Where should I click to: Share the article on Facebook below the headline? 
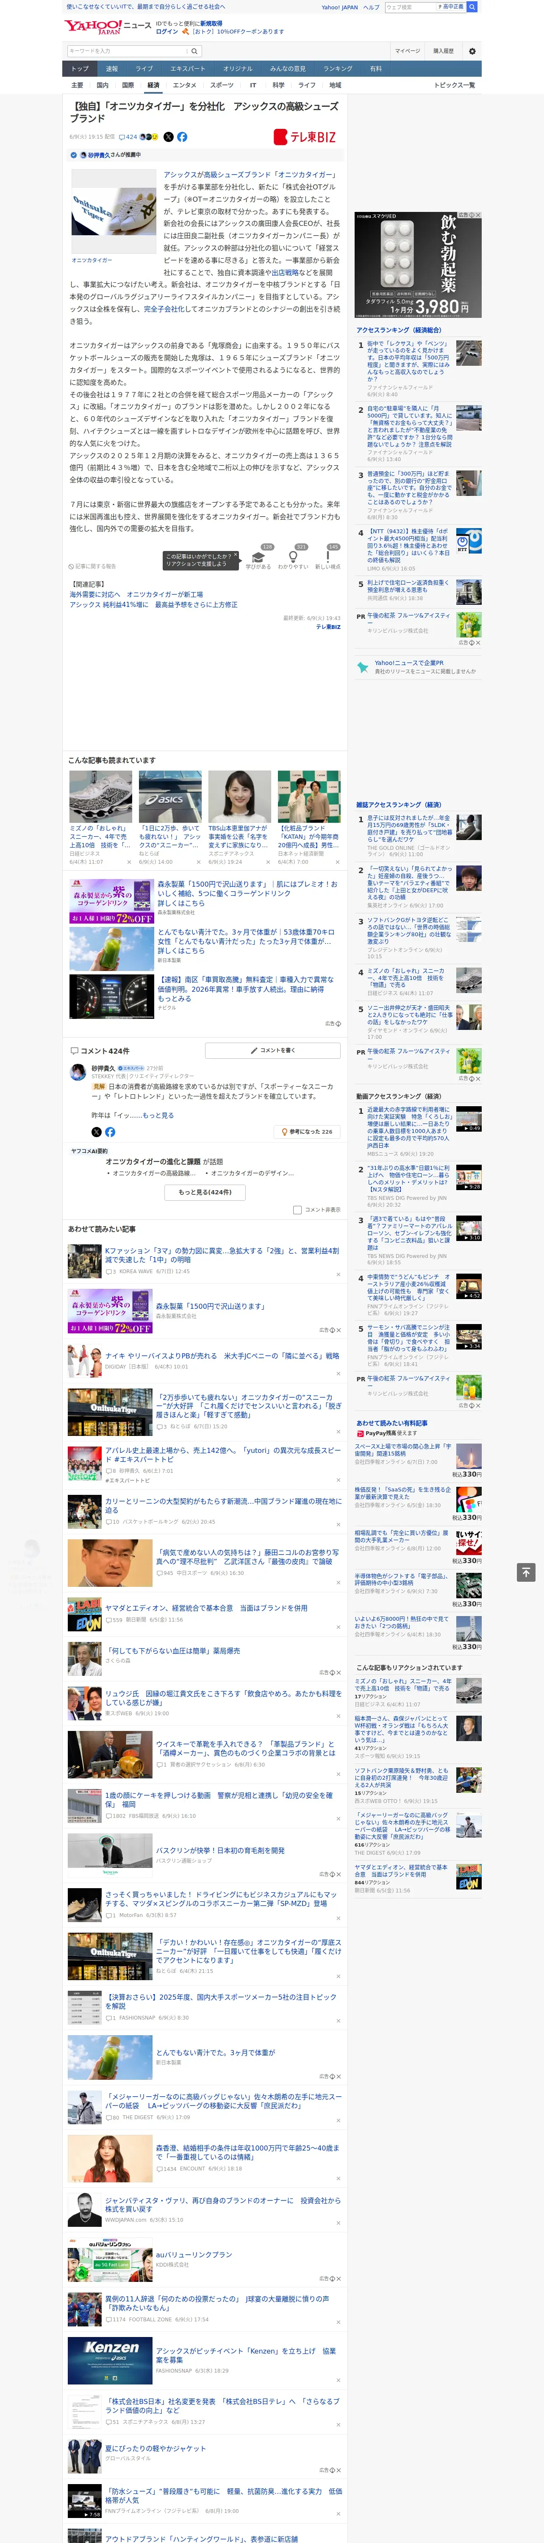click(x=182, y=137)
